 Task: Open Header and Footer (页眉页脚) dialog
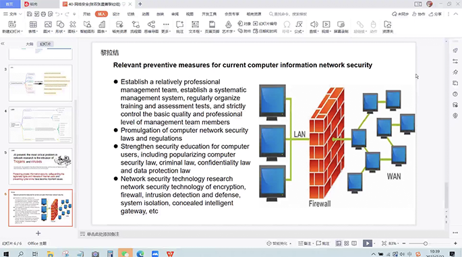click(x=212, y=27)
